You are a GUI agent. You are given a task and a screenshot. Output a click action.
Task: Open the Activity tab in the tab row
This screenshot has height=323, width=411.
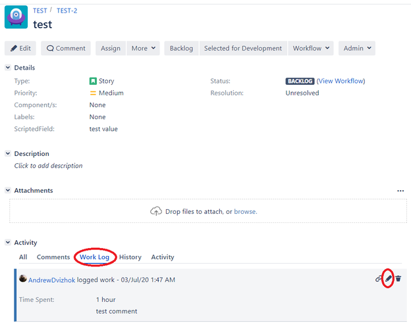pyautogui.click(x=163, y=257)
